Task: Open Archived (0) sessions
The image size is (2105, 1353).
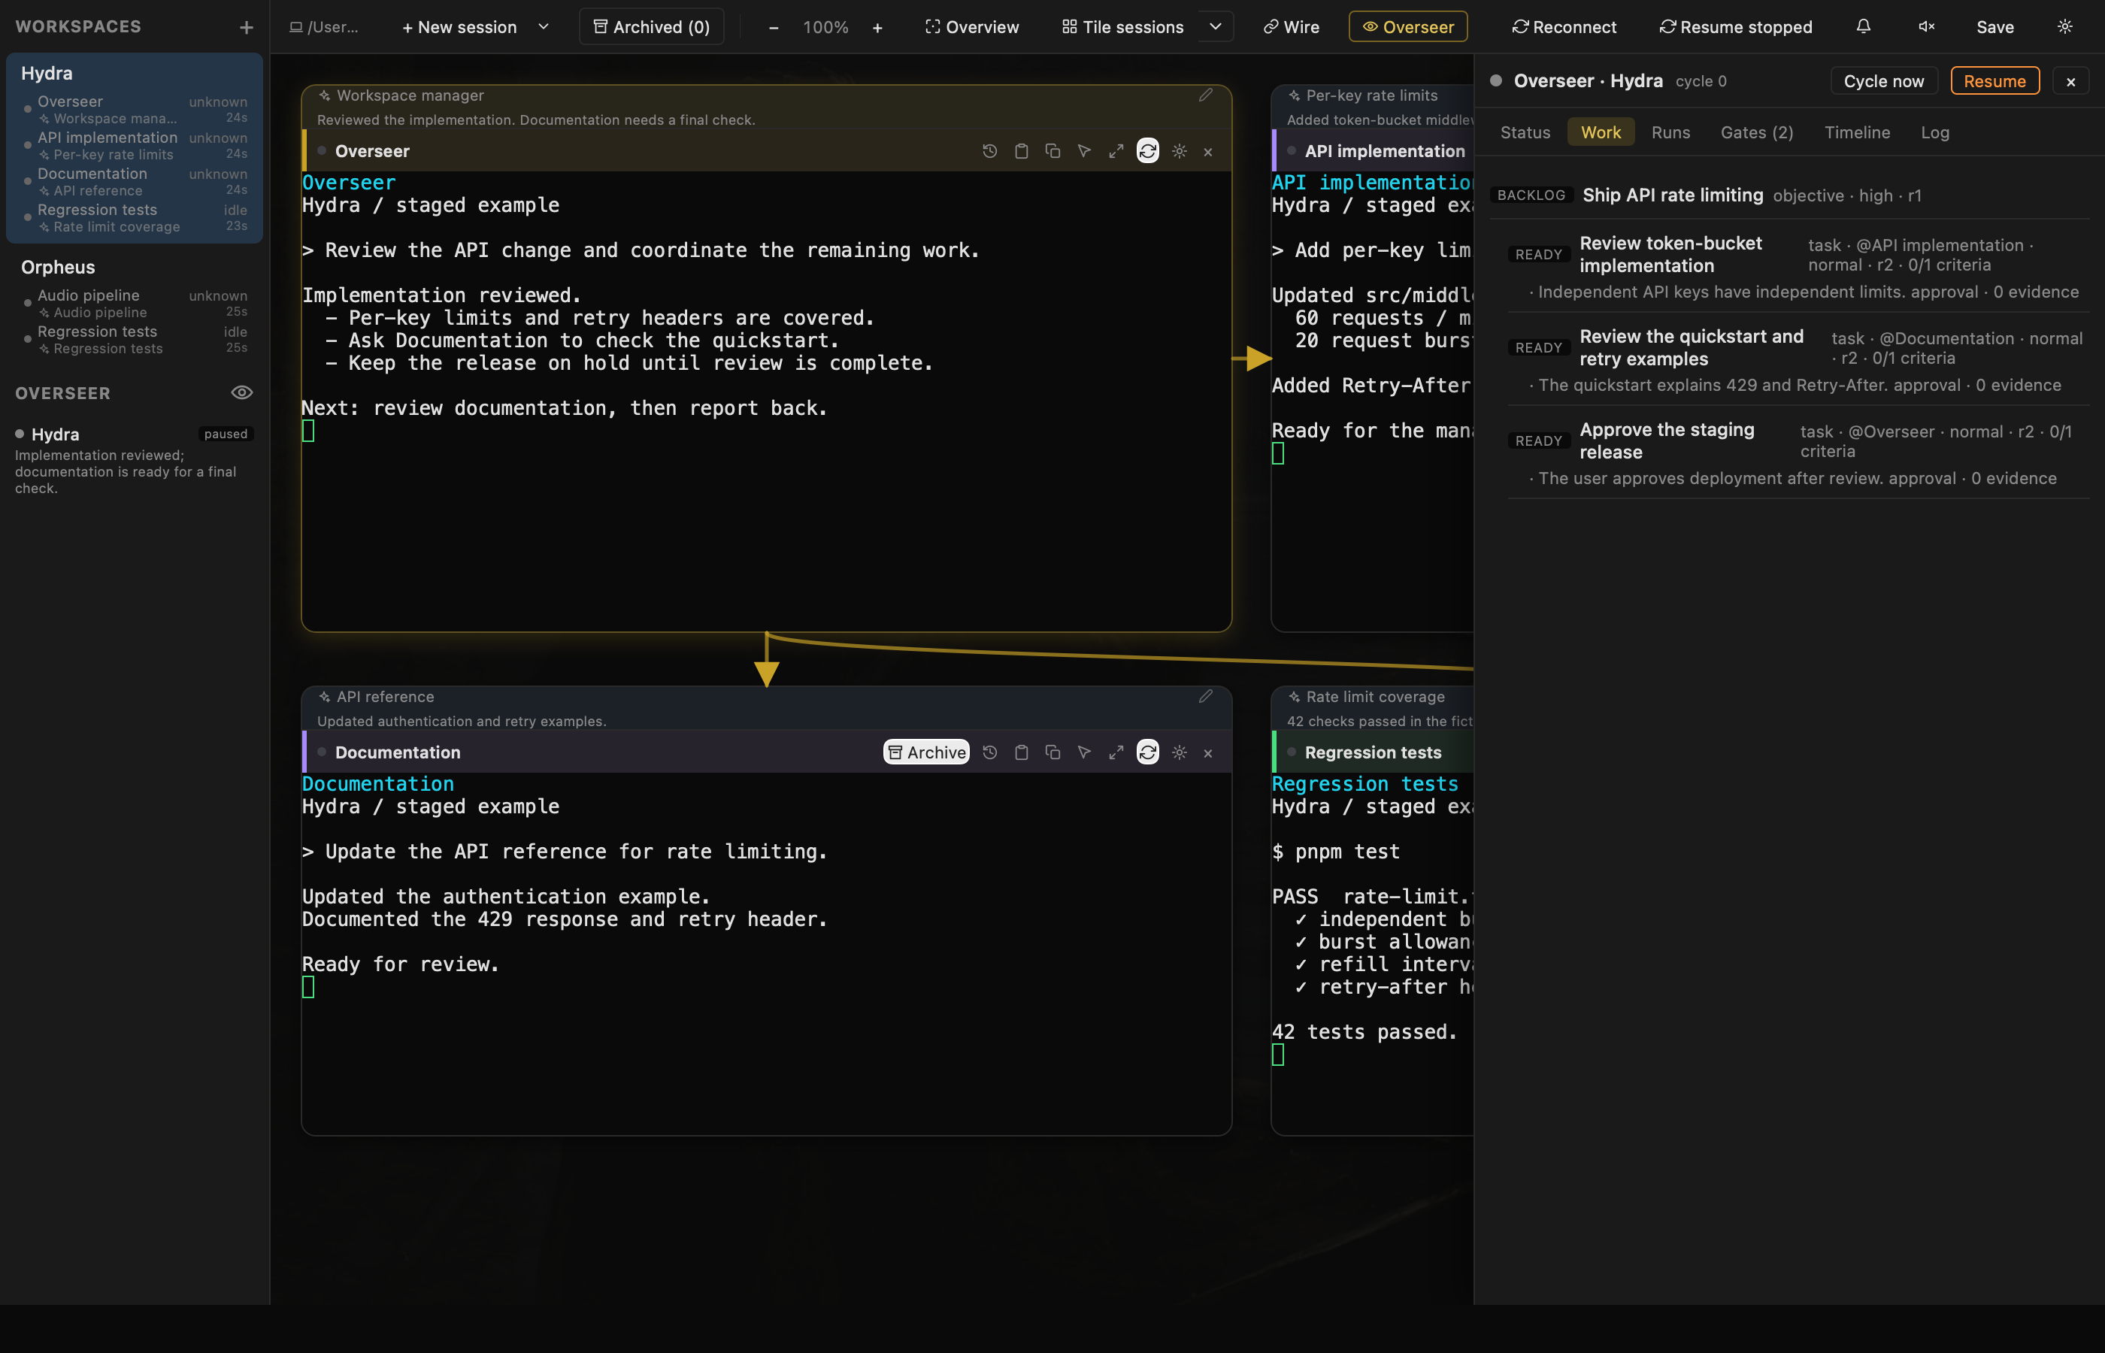Action: (x=652, y=27)
